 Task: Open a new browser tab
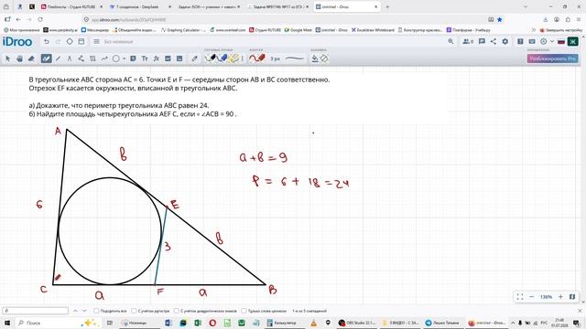pos(387,6)
